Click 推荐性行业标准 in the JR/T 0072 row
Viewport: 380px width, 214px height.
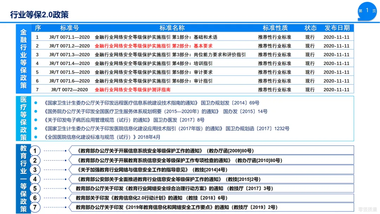click(x=274, y=90)
